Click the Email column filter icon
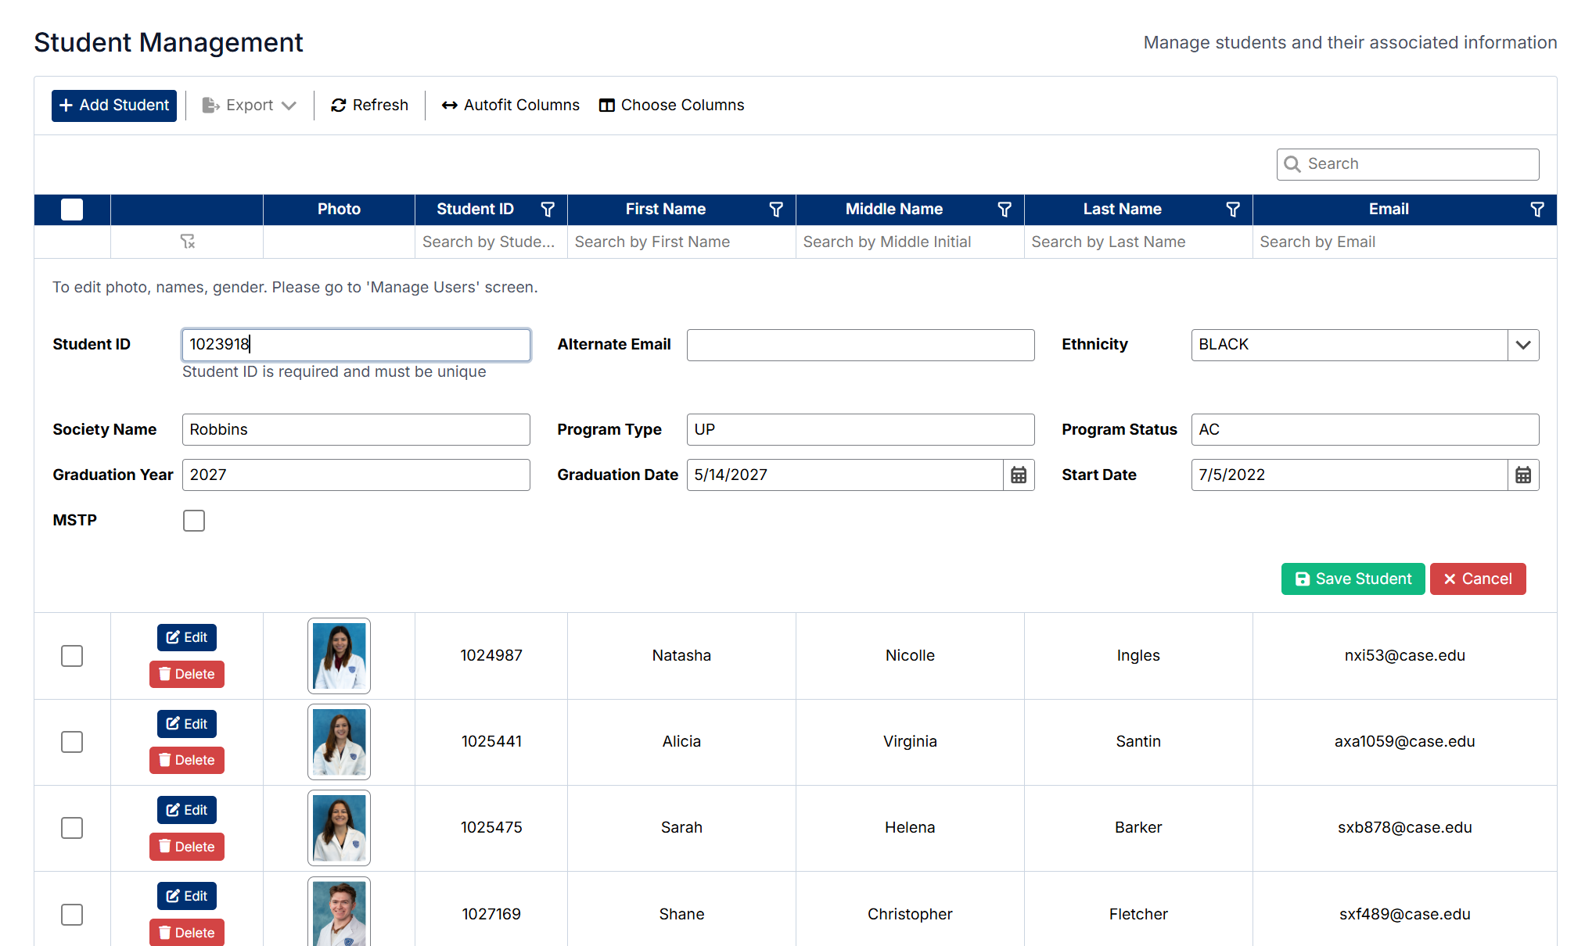Viewport: 1585px width, 946px height. (1536, 210)
